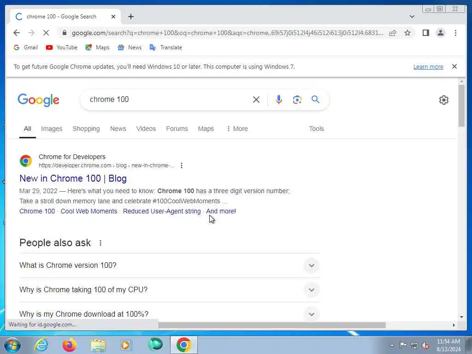Clear the search query with the X icon
Screen dimensions: 472x354
point(256,100)
